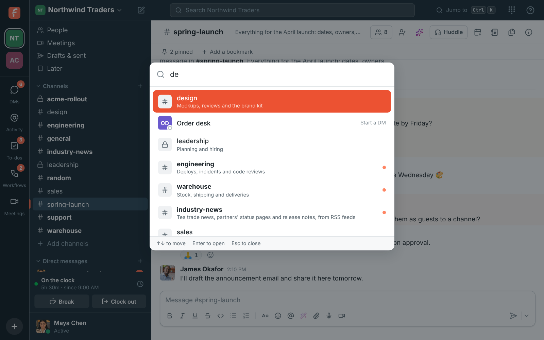Image resolution: width=544 pixels, height=340 pixels.
Task: Open DMs in the left rail
Action: [x=14, y=93]
